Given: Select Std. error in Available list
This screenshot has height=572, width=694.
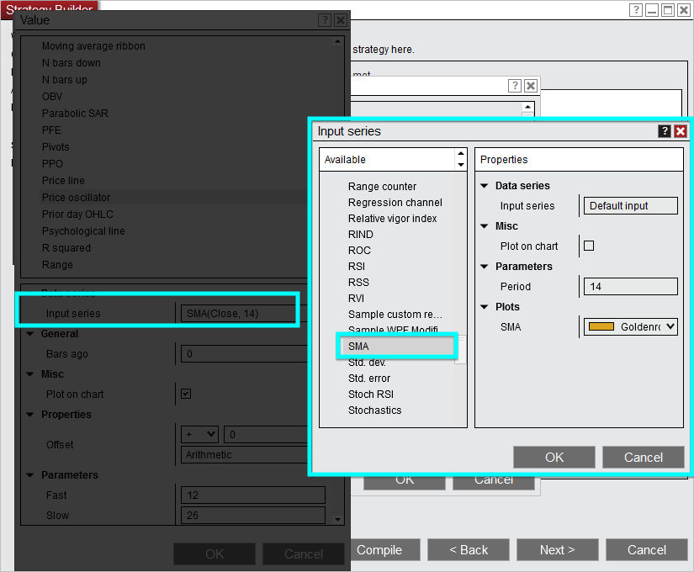Looking at the screenshot, I should (x=369, y=378).
